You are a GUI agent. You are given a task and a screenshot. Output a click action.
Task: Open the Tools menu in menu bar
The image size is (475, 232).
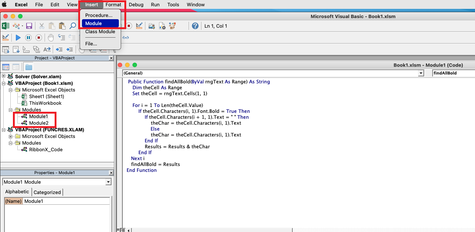(173, 4)
